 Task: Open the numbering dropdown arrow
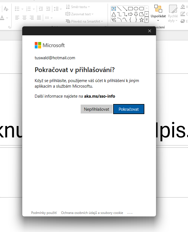34,9
